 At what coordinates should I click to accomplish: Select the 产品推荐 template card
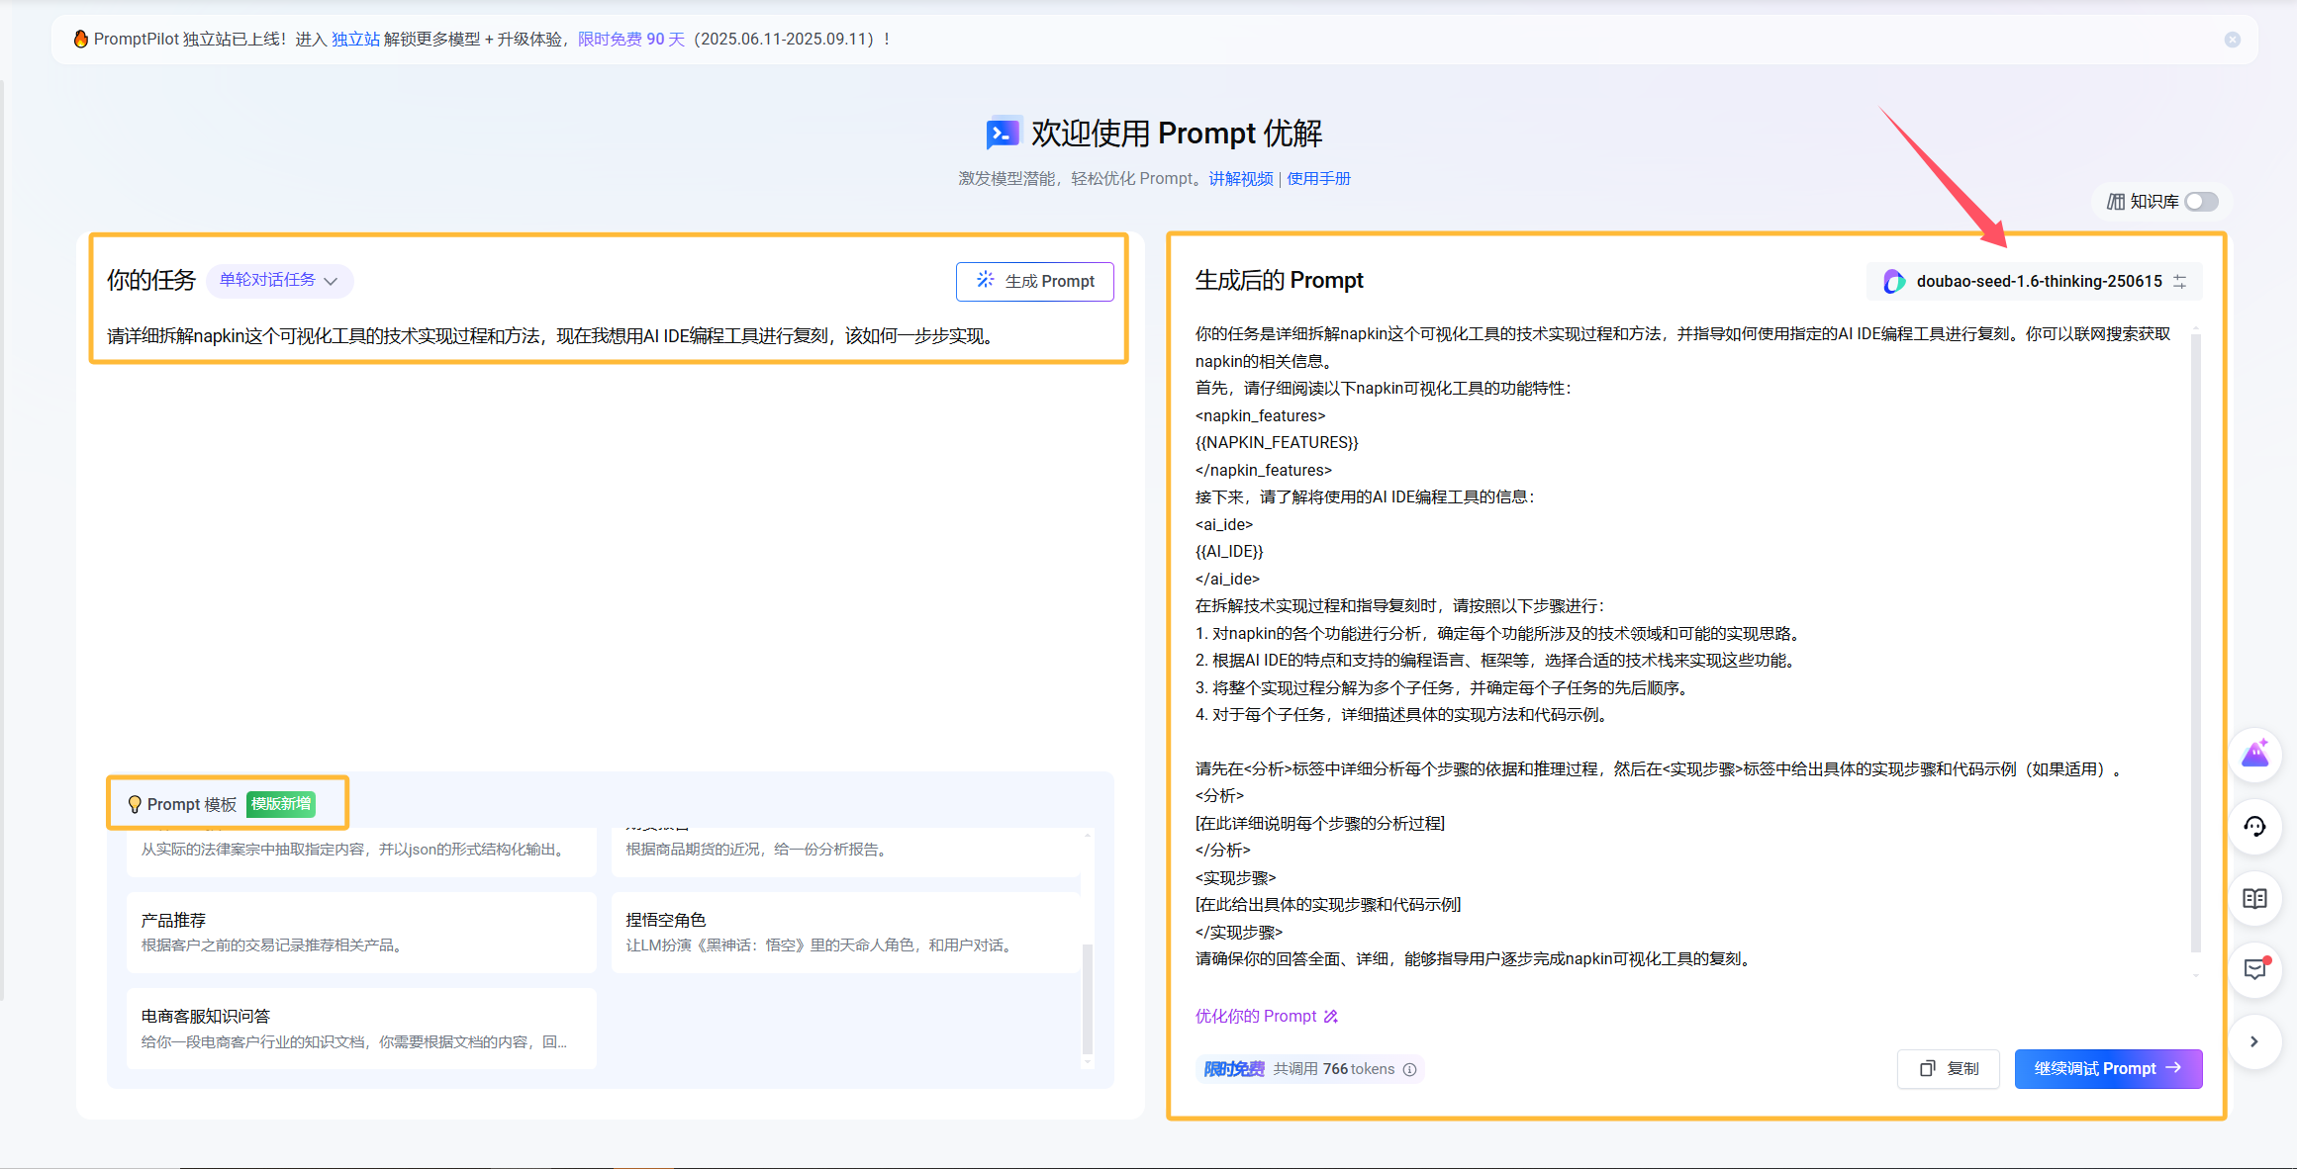[361, 932]
